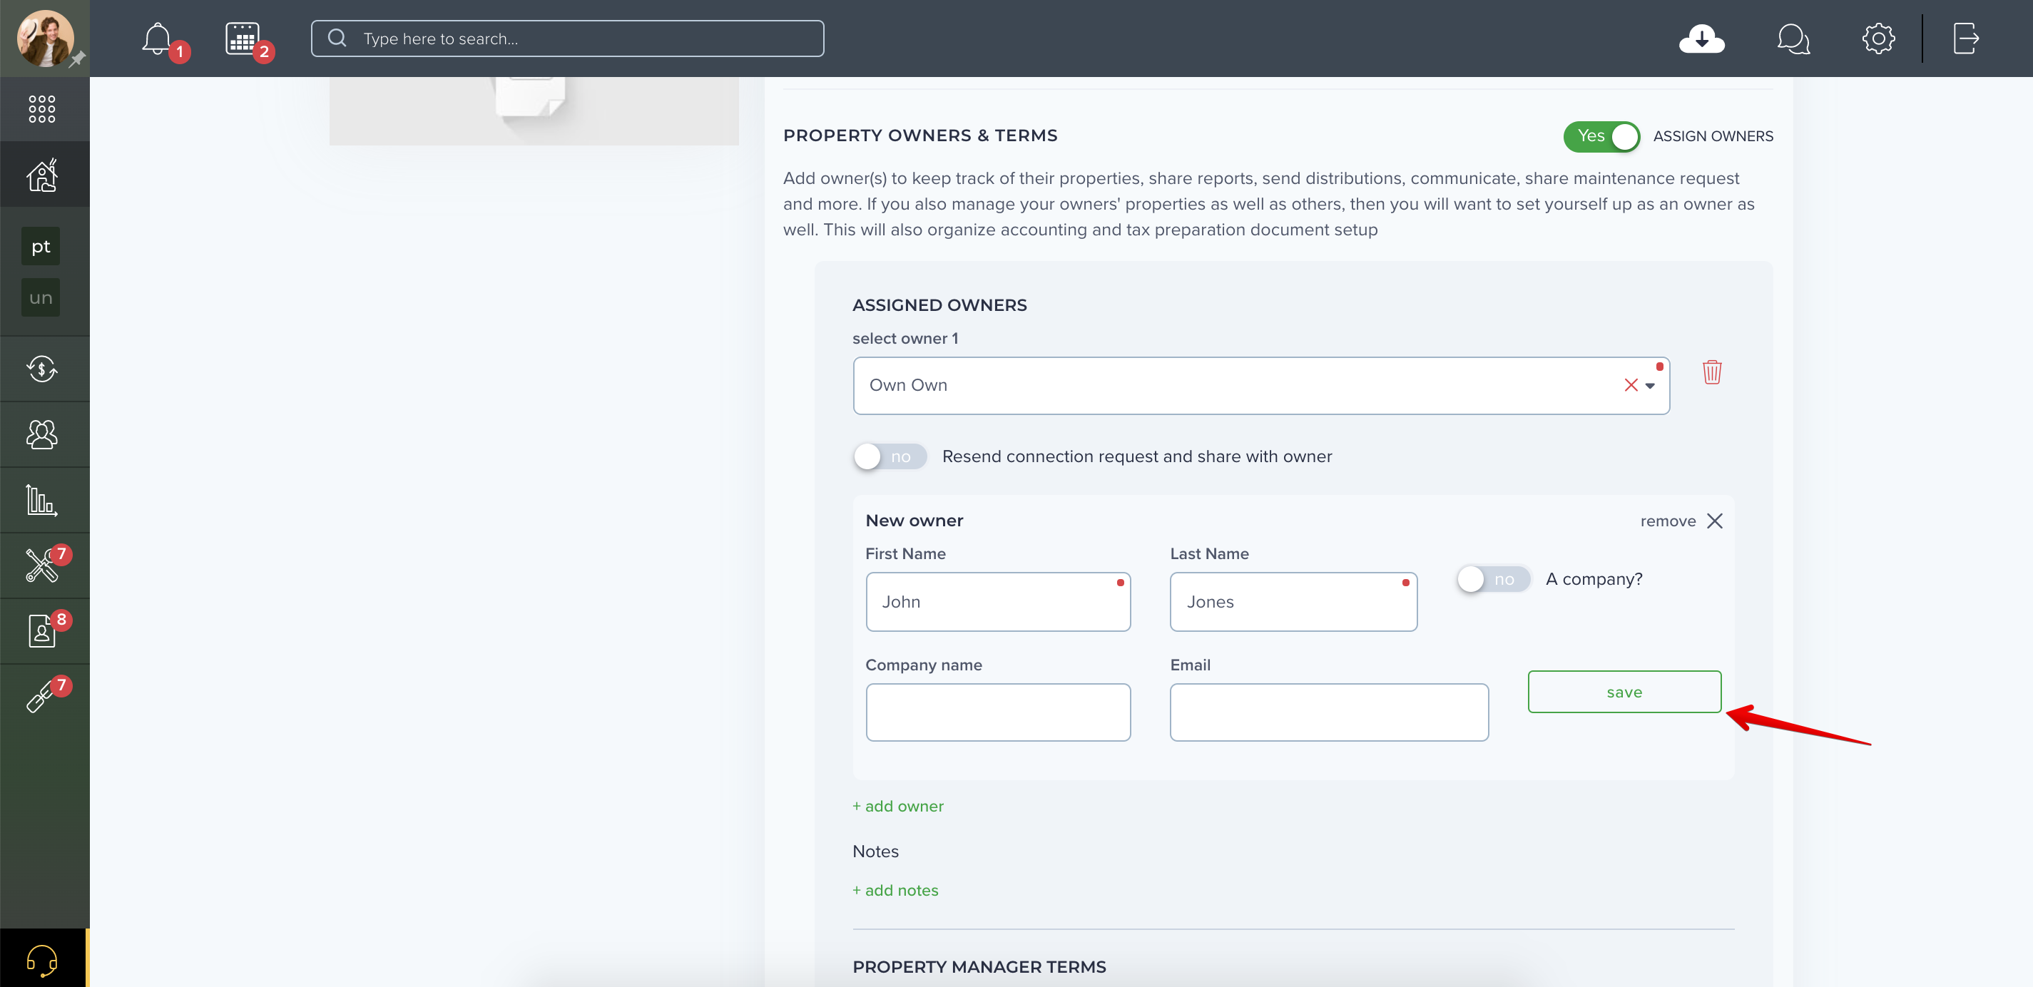This screenshot has height=987, width=2033.
Task: Delete owner 1 with the trash icon
Action: [1712, 372]
